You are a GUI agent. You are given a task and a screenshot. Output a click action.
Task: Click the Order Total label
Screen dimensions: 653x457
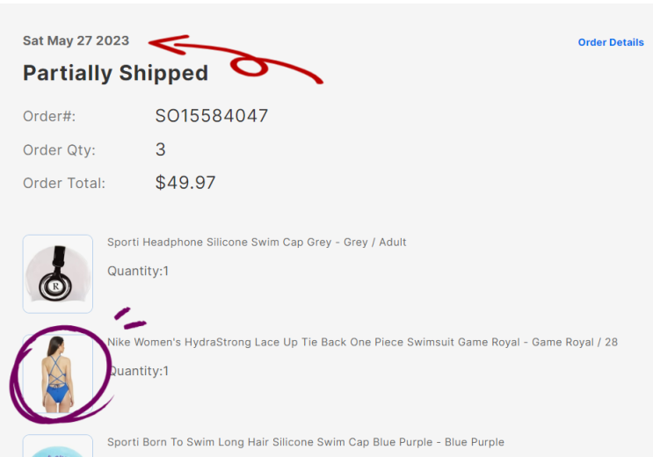pos(63,184)
